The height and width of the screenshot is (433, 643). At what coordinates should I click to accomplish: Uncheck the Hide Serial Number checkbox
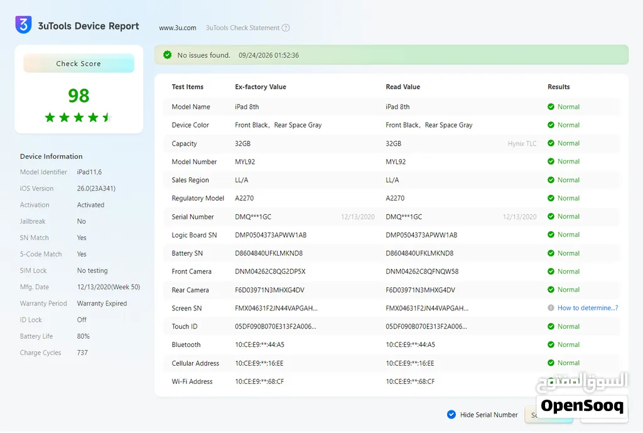(451, 415)
